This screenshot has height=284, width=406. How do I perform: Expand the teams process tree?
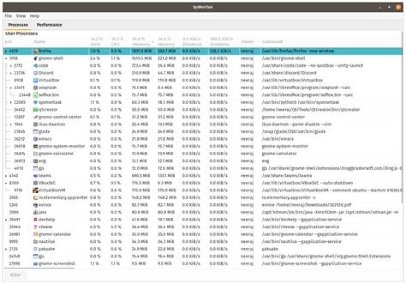pos(6,176)
